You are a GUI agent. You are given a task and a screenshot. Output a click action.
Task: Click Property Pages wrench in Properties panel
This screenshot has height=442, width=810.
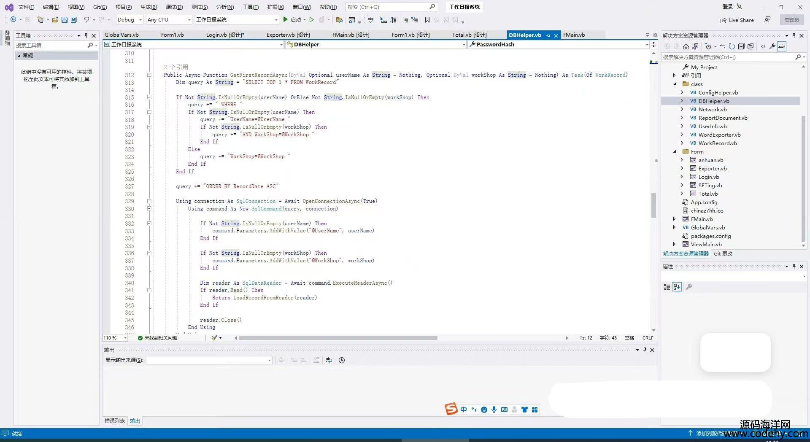tap(689, 287)
